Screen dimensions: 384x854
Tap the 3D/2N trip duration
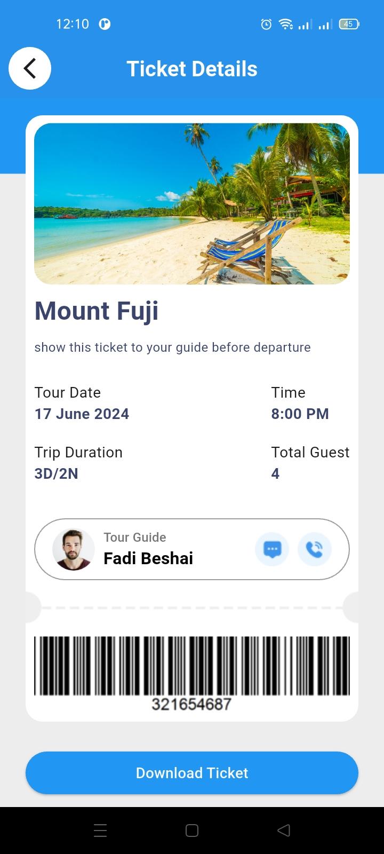coord(56,474)
